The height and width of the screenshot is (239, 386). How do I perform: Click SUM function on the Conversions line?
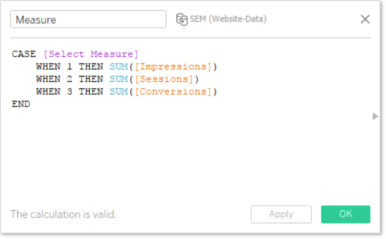[x=118, y=91]
